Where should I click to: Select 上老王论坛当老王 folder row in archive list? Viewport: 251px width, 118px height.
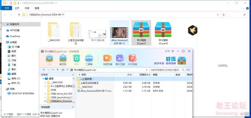click(x=134, y=83)
